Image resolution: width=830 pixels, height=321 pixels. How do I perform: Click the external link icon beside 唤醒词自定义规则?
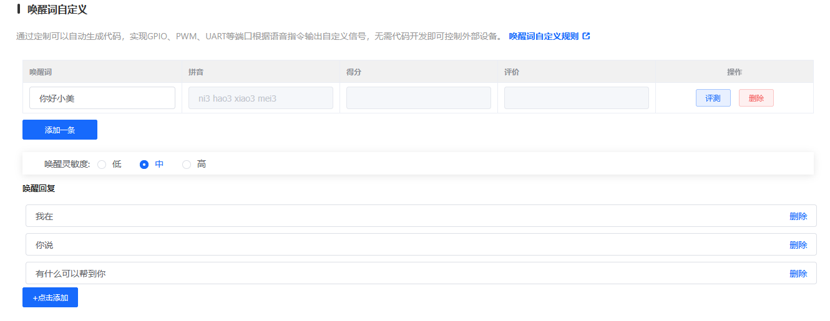click(x=586, y=36)
